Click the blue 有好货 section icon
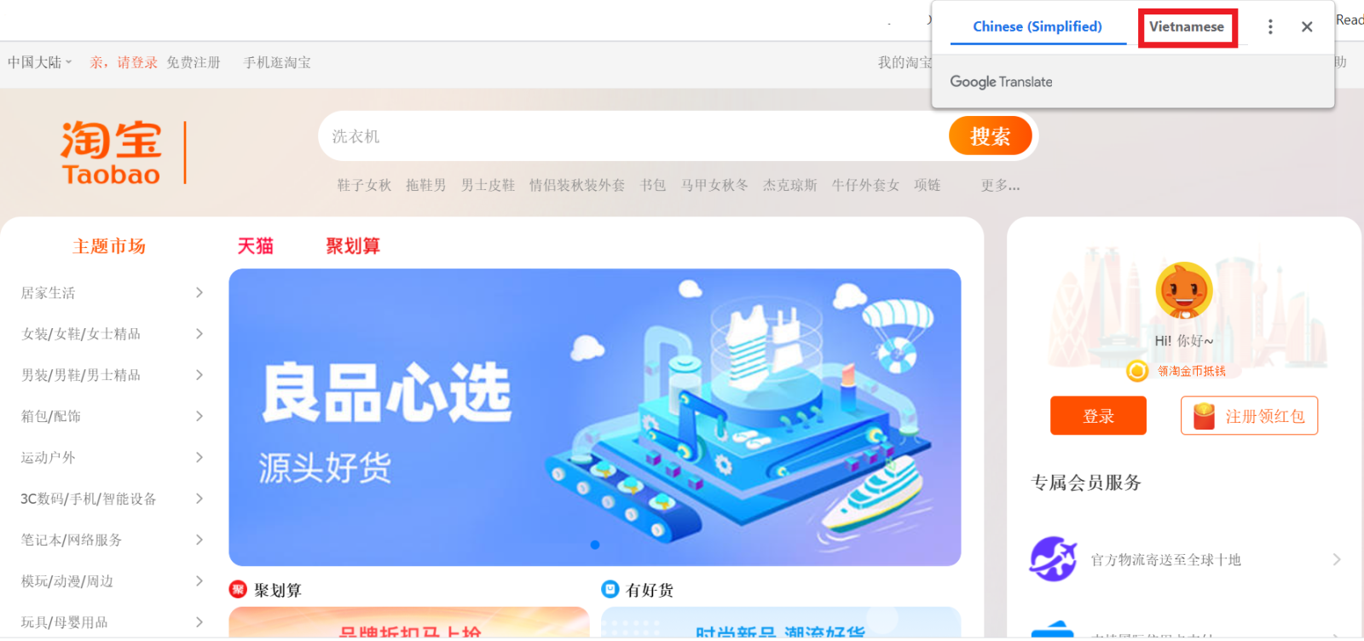1364x641 pixels. [x=610, y=589]
